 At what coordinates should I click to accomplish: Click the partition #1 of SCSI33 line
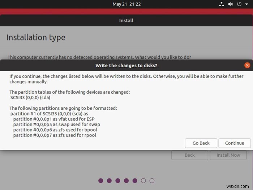point(49,114)
